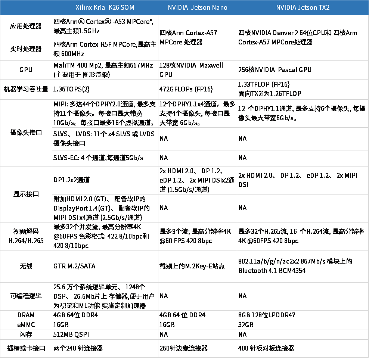This screenshot has width=369, height=358.
Task: Click the MIPI 44个DPHY2.0通道 cell
Action: [105, 113]
